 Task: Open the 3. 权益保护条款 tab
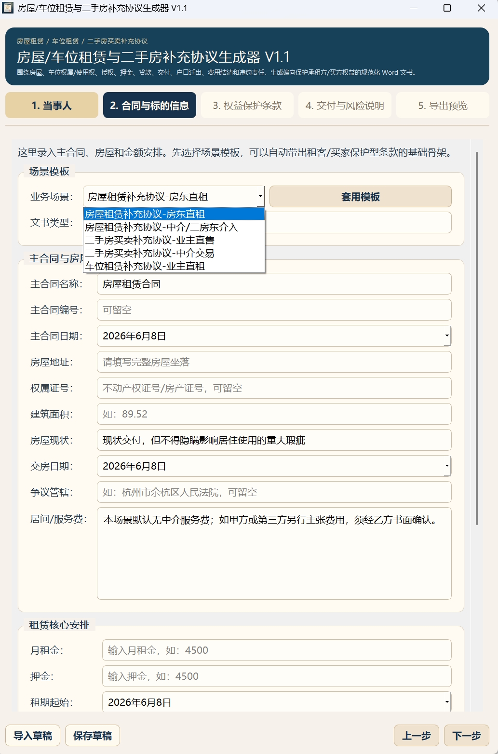point(247,106)
